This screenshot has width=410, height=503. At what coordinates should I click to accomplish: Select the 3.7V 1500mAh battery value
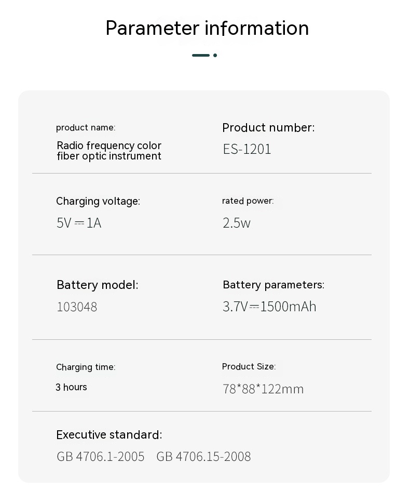pos(269,307)
